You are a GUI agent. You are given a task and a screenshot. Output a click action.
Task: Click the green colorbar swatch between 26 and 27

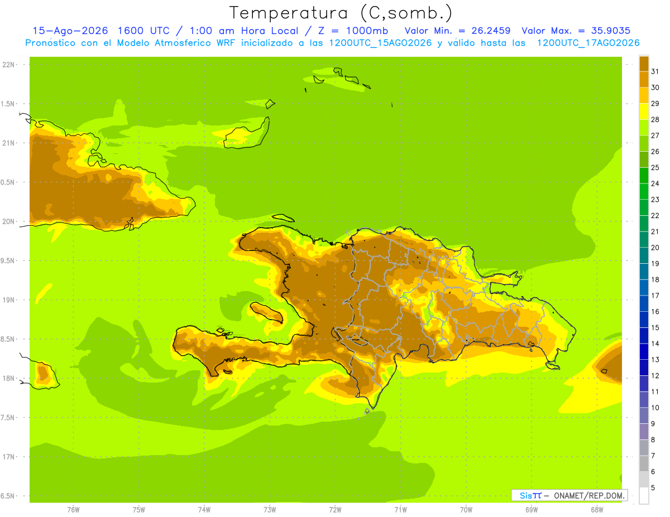click(x=644, y=143)
